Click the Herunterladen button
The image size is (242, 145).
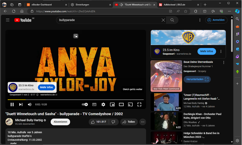(x=197, y=79)
